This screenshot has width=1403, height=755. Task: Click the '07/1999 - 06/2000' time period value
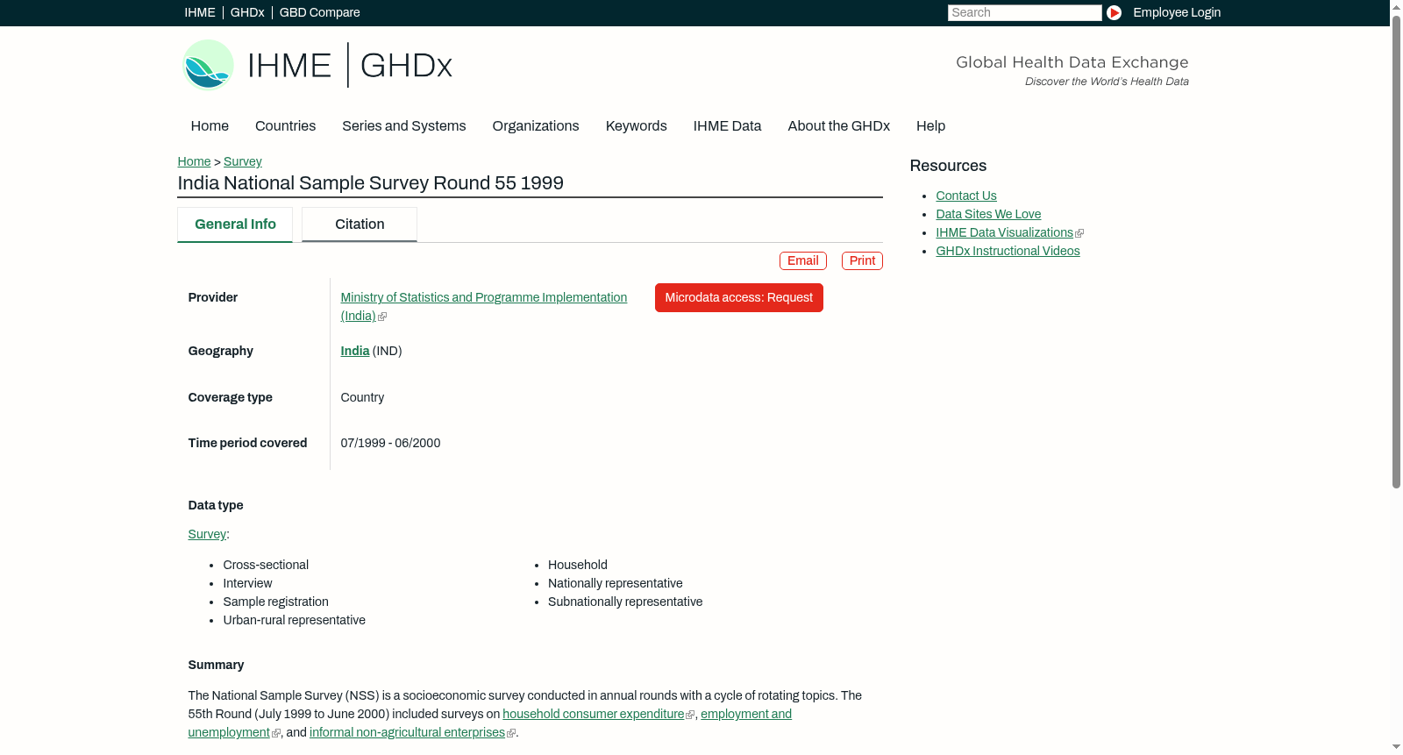pyautogui.click(x=390, y=443)
